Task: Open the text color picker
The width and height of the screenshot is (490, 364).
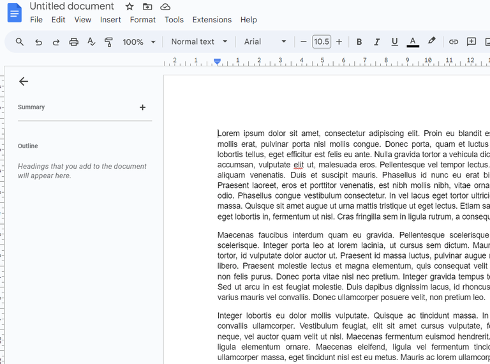Action: [413, 42]
